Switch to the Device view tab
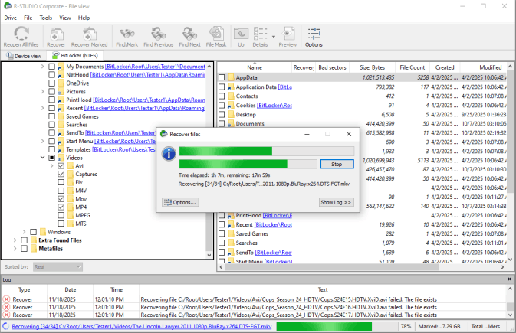Image resolution: width=516 pixels, height=333 pixels. click(x=23, y=56)
